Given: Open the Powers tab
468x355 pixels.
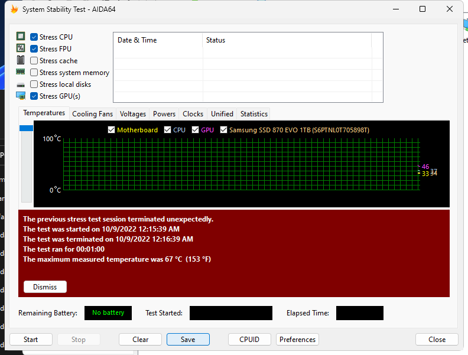Looking at the screenshot, I should tap(164, 114).
